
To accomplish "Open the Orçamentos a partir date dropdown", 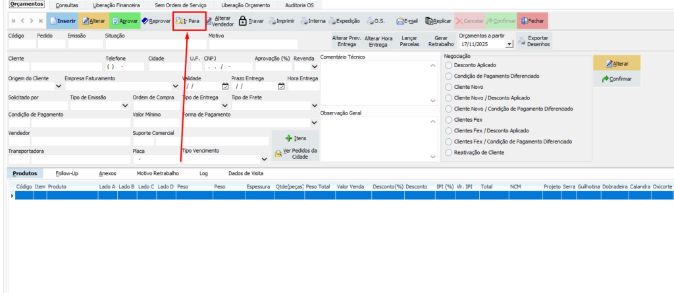I will 509,45.
